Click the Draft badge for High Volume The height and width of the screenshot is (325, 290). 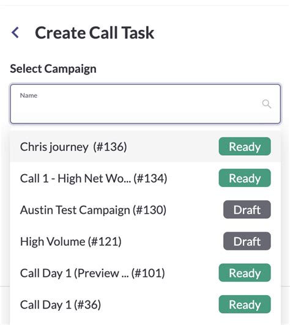(247, 241)
